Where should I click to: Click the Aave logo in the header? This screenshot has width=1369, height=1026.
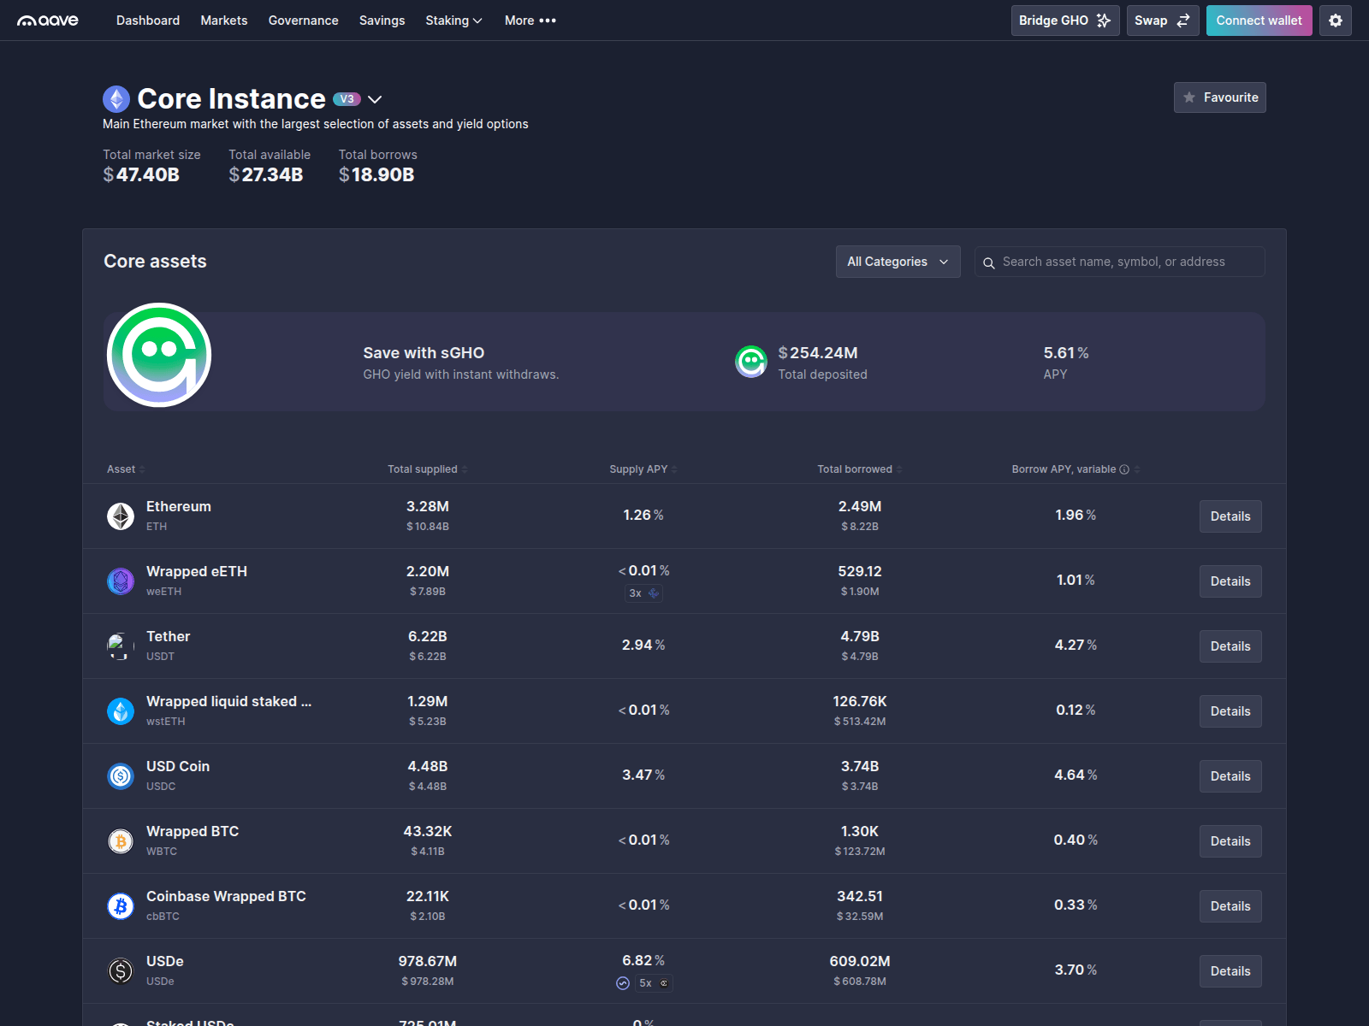click(x=47, y=20)
